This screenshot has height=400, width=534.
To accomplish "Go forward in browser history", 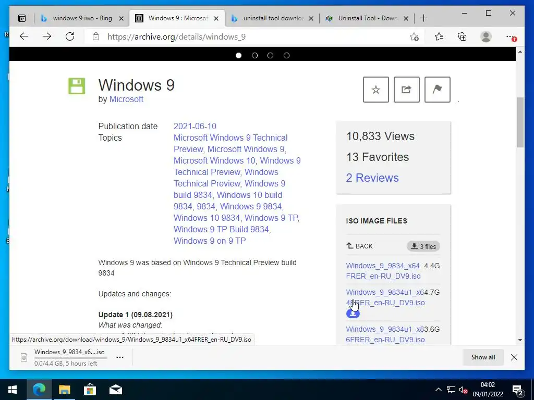I will 47,36.
